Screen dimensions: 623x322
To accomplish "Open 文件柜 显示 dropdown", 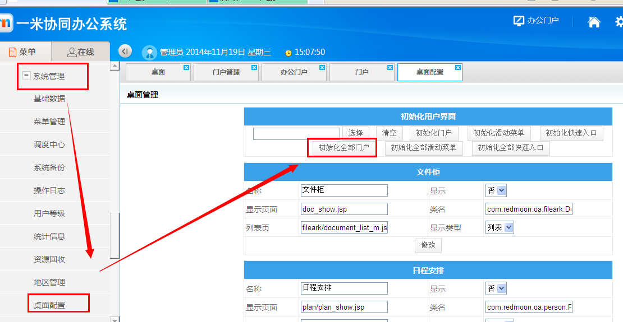I will [496, 190].
